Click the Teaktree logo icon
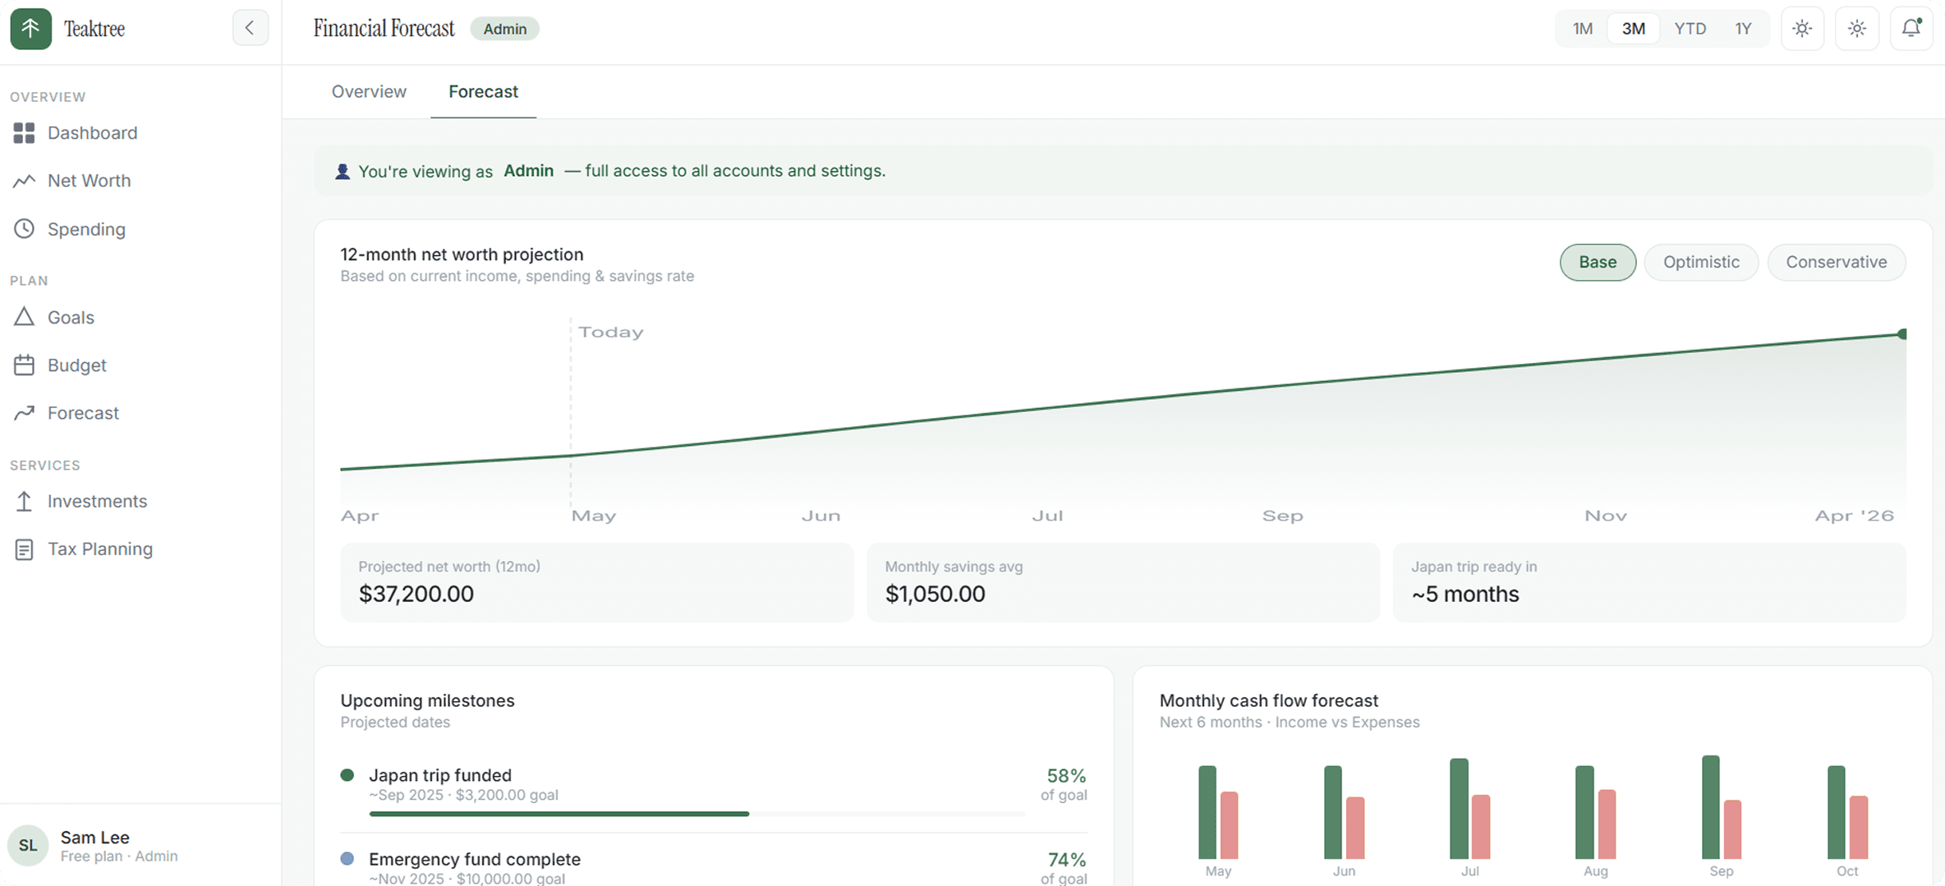The height and width of the screenshot is (886, 1945). coord(30,29)
